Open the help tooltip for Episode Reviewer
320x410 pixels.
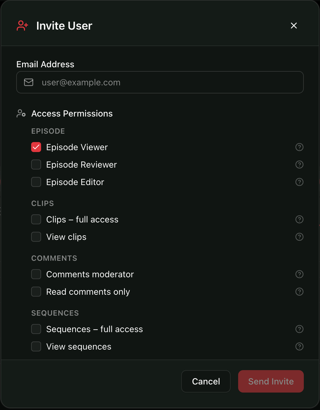[x=299, y=164]
